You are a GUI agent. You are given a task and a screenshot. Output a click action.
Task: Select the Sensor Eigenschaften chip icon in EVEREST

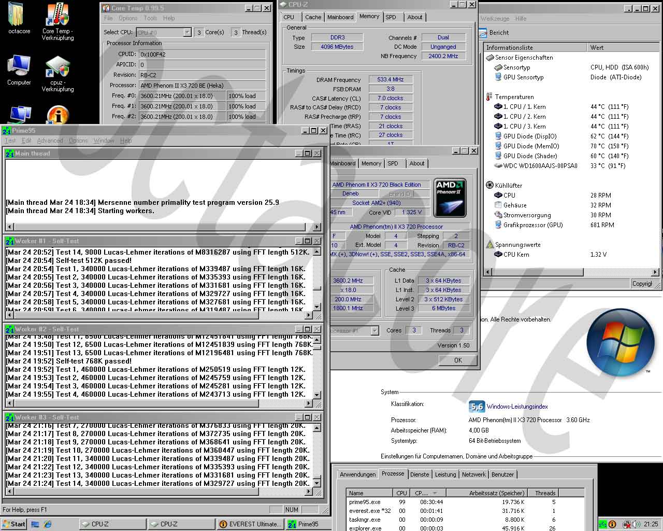[x=490, y=58]
